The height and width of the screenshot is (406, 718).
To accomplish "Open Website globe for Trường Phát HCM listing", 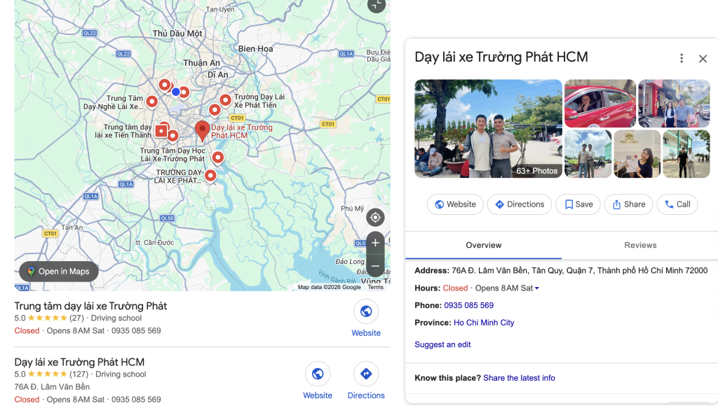I will [318, 374].
